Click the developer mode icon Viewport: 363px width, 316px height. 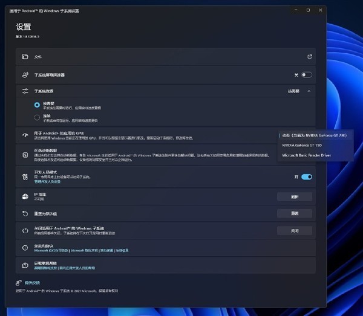point(25,177)
